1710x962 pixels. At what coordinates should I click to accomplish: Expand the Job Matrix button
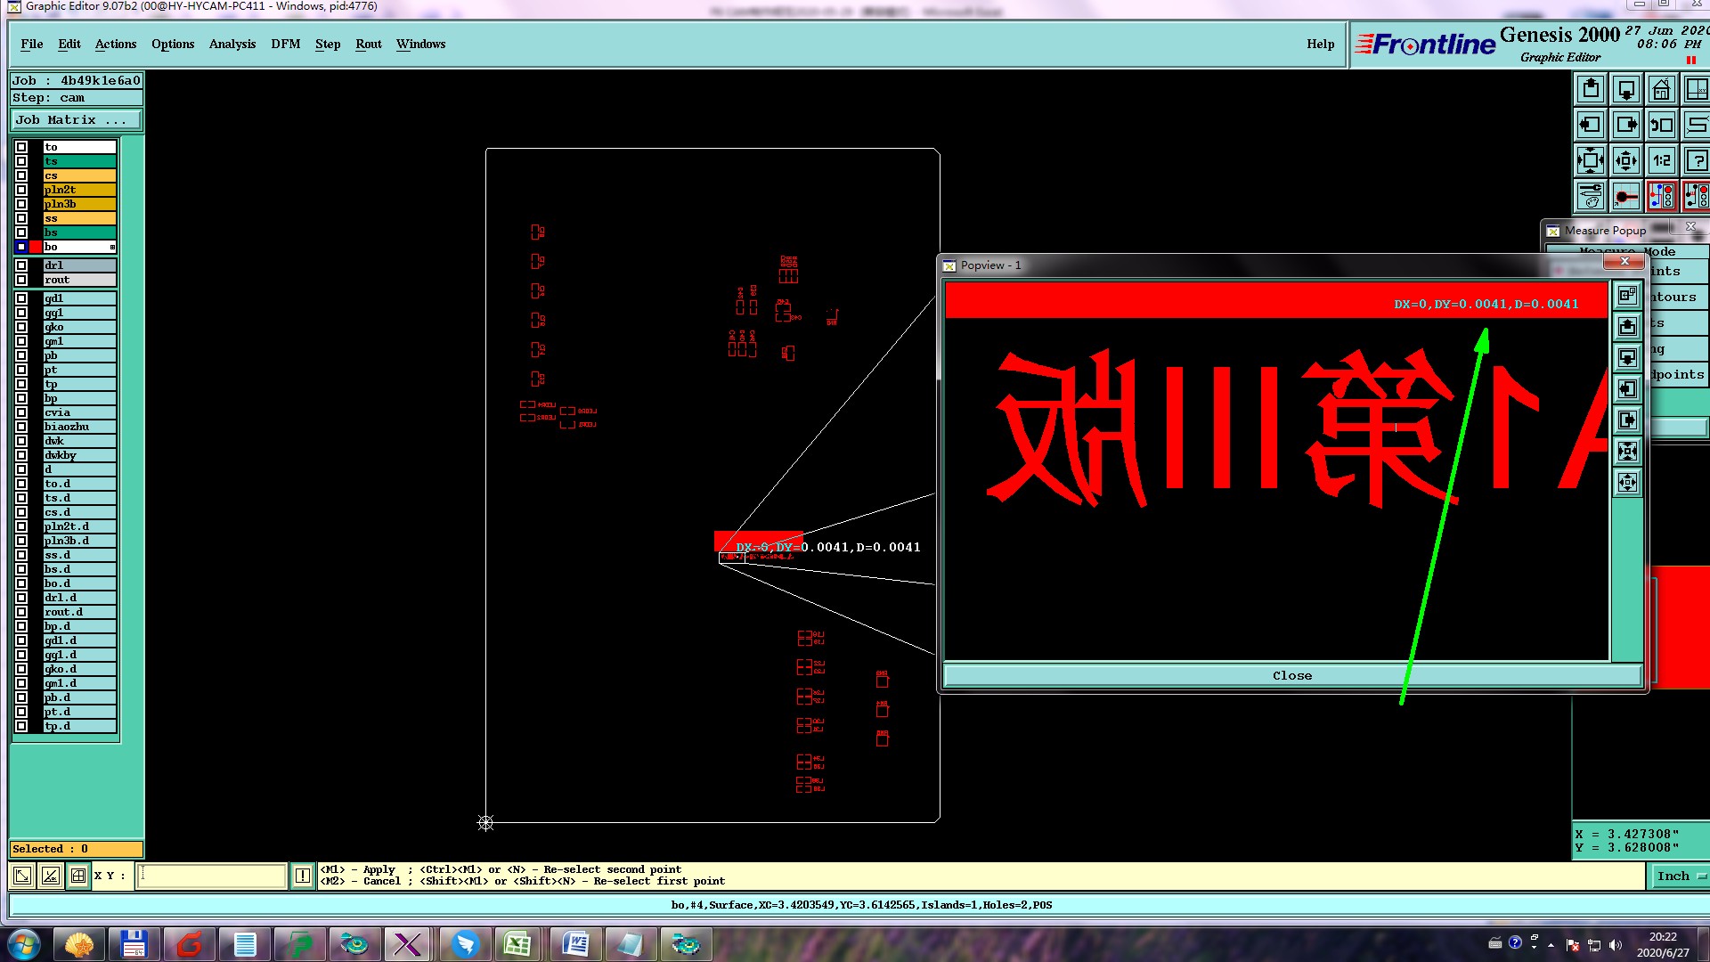pos(75,120)
